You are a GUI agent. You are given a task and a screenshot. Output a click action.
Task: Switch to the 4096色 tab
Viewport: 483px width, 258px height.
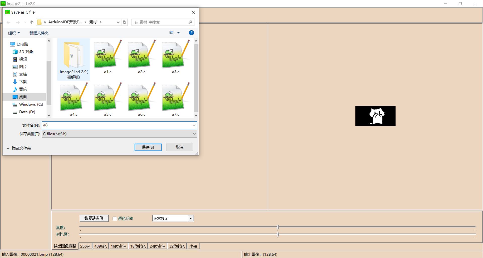[x=100, y=246]
